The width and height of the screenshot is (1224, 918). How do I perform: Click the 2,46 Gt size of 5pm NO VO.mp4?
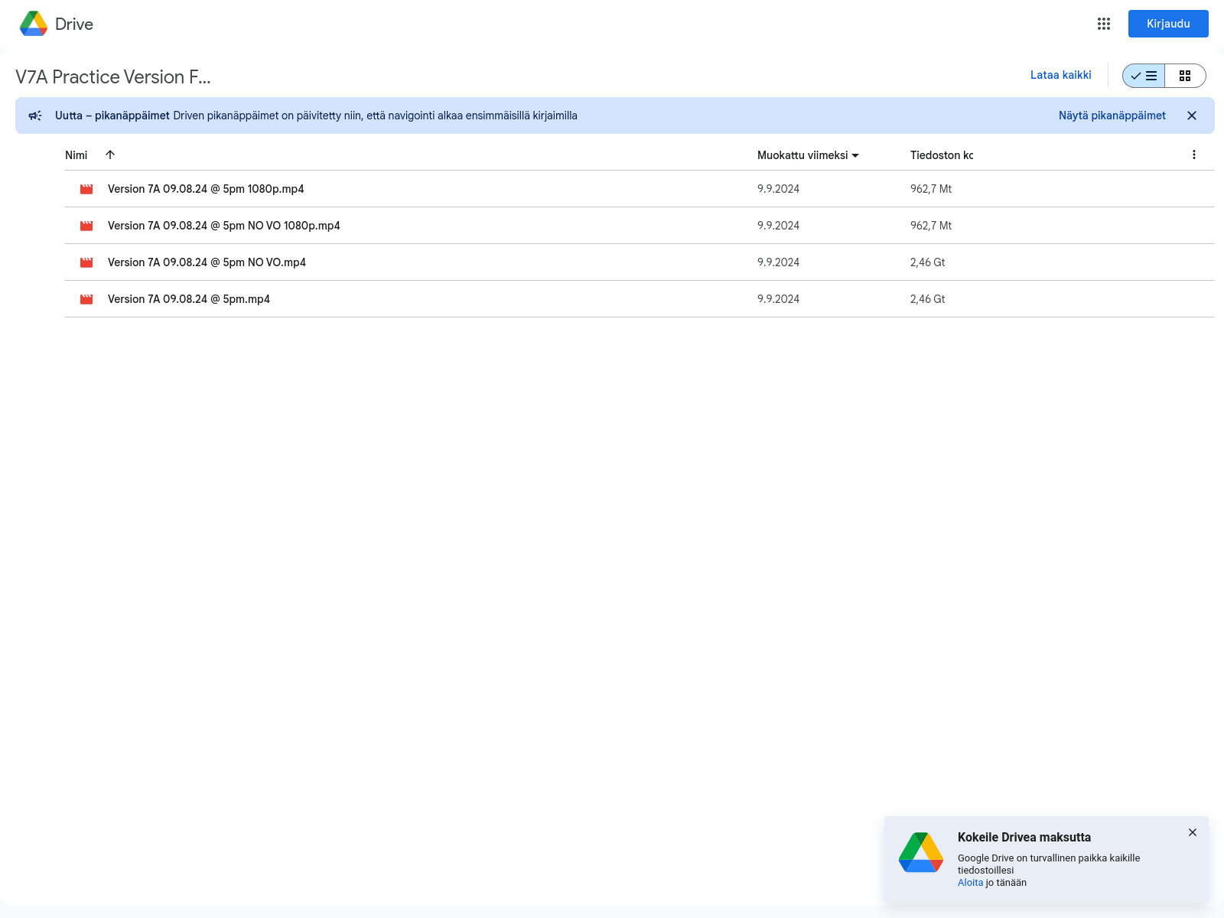click(927, 262)
